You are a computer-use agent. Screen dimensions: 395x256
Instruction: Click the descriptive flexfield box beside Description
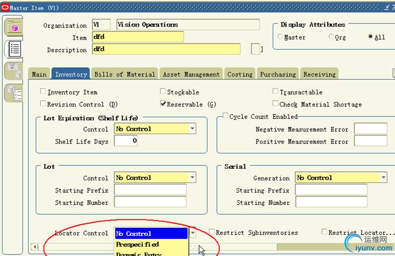point(256,49)
